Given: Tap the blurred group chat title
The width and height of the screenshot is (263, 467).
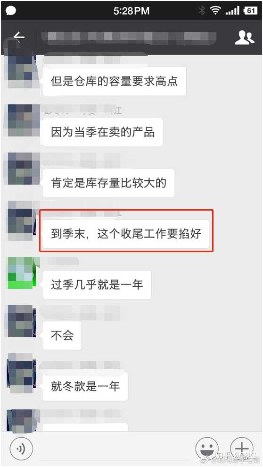Looking at the screenshot, I should pyautogui.click(x=129, y=37).
